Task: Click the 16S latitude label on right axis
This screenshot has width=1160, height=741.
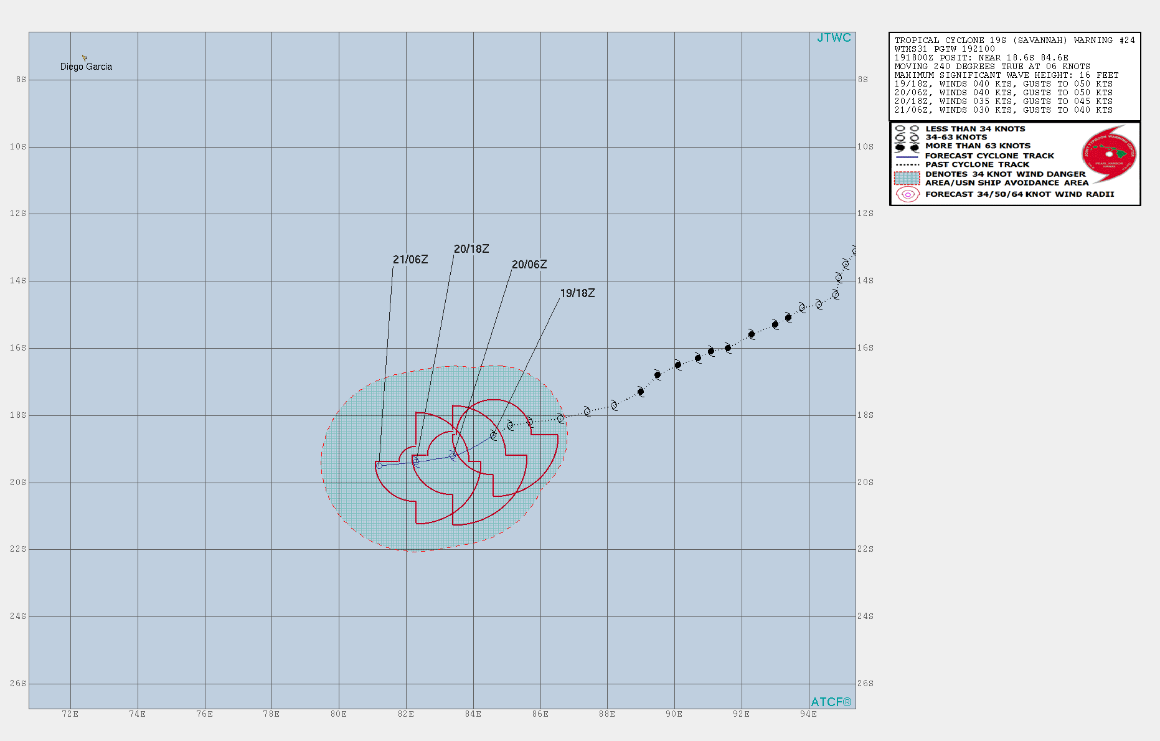Action: click(x=865, y=348)
